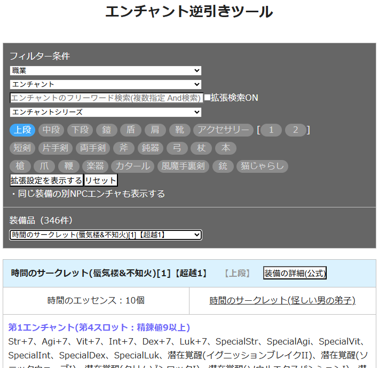The image size is (379, 368).
Task: Select the 鎧 armor filter
Action: [107, 130]
